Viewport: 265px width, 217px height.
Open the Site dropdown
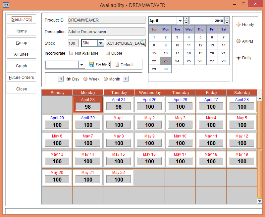pos(100,43)
